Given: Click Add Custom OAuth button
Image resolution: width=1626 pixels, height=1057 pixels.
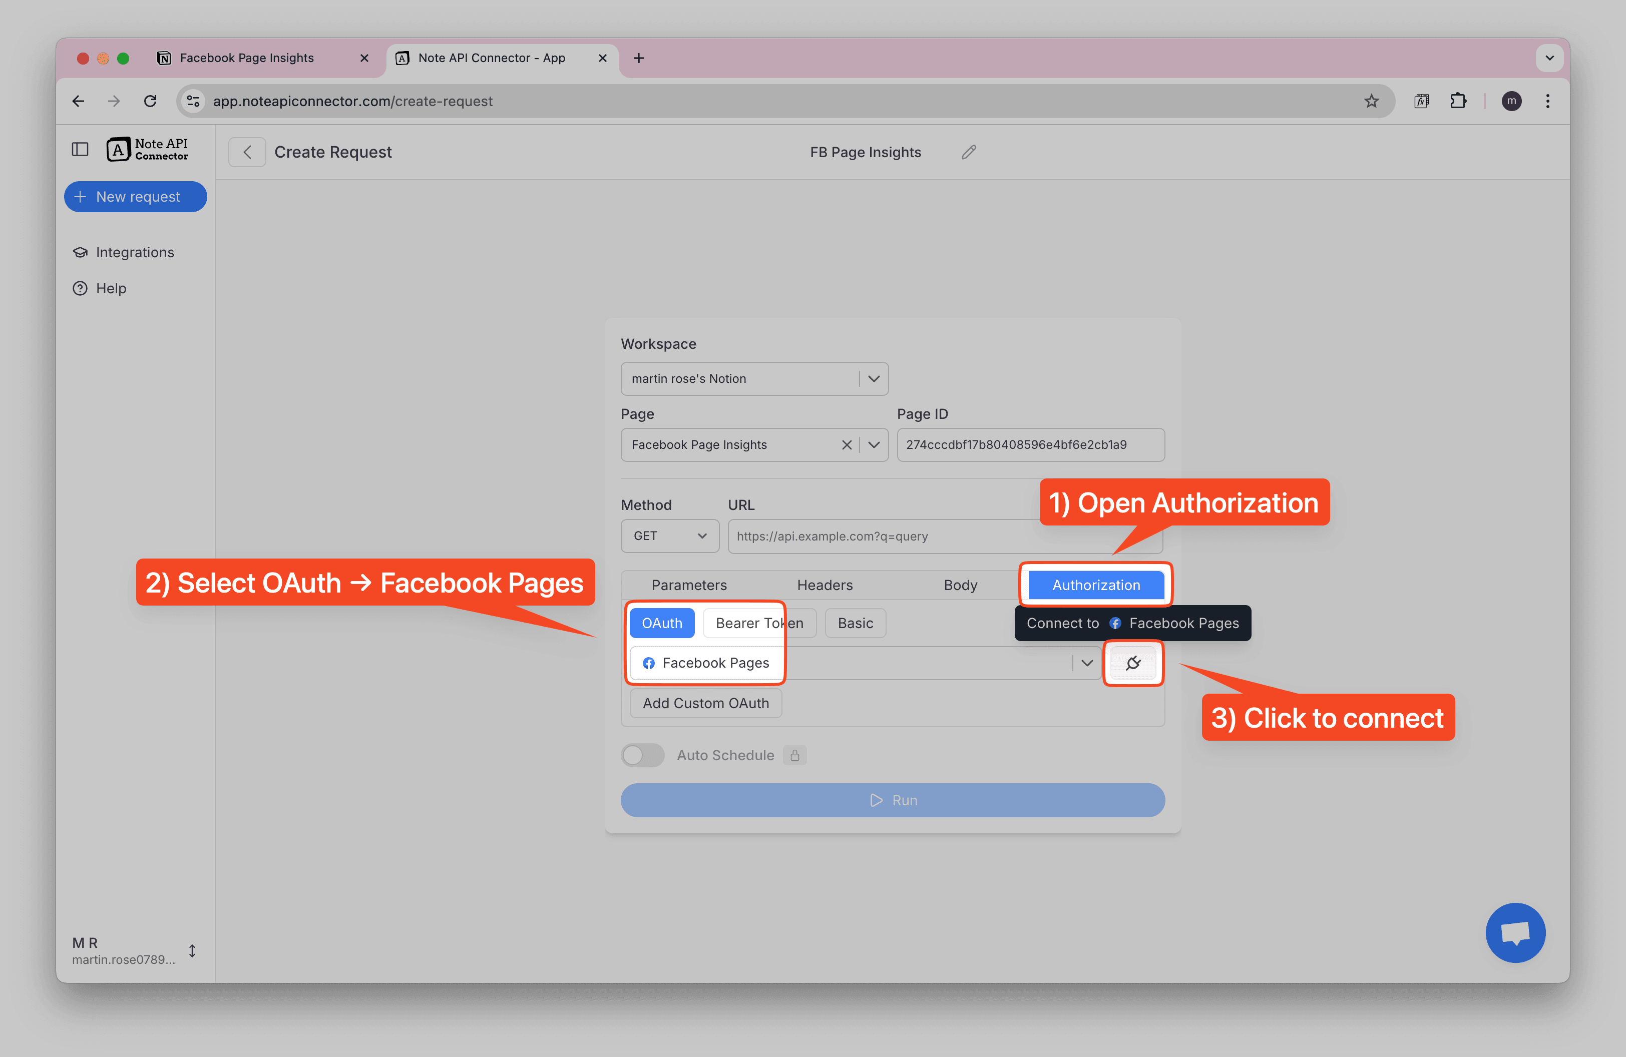Looking at the screenshot, I should coord(706,703).
